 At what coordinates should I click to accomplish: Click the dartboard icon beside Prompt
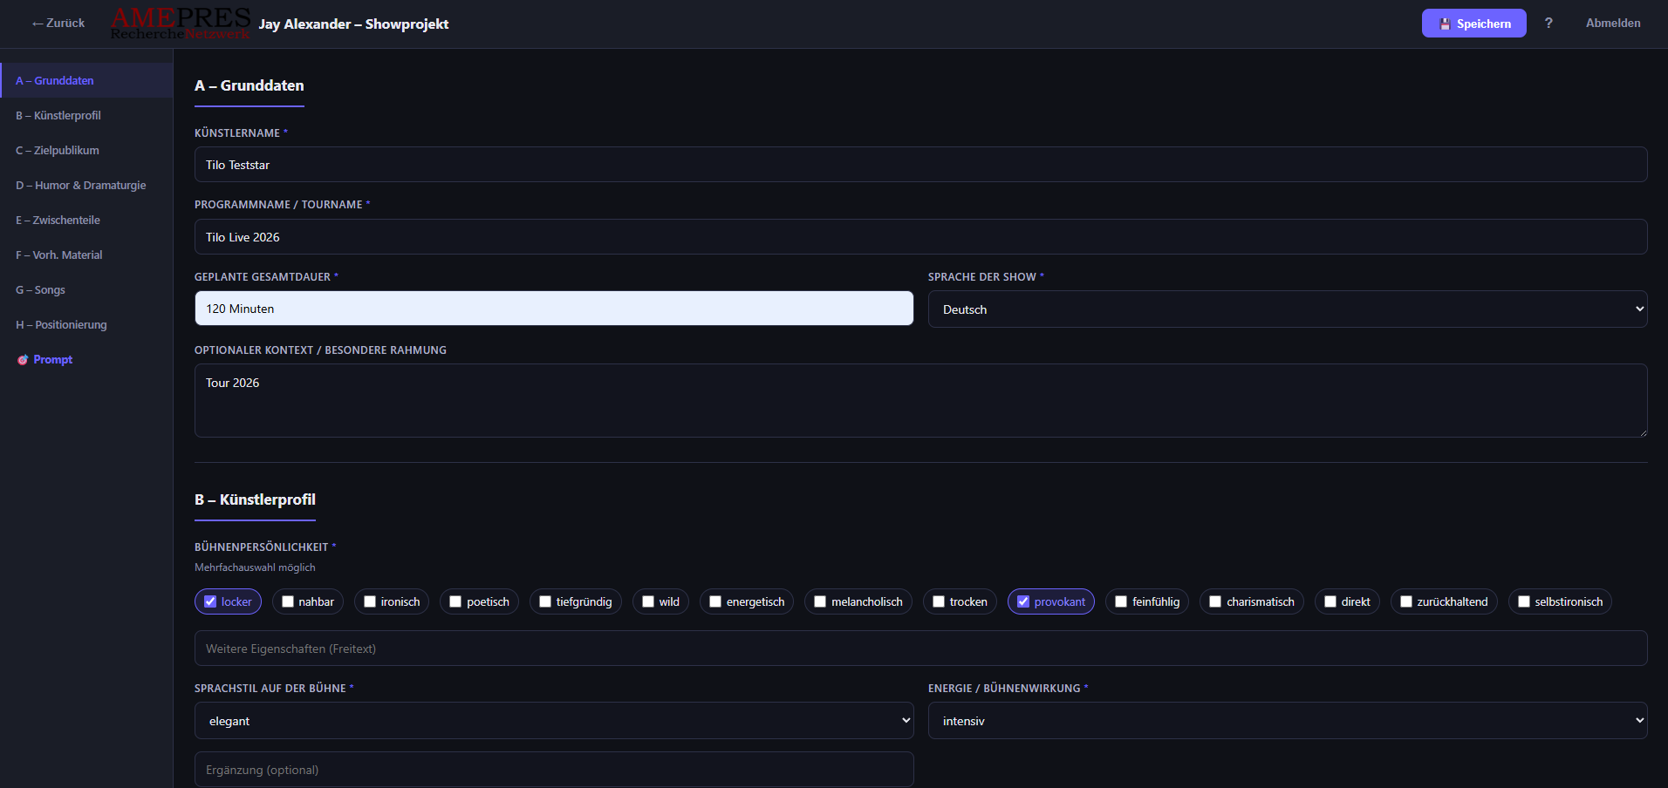tap(23, 359)
